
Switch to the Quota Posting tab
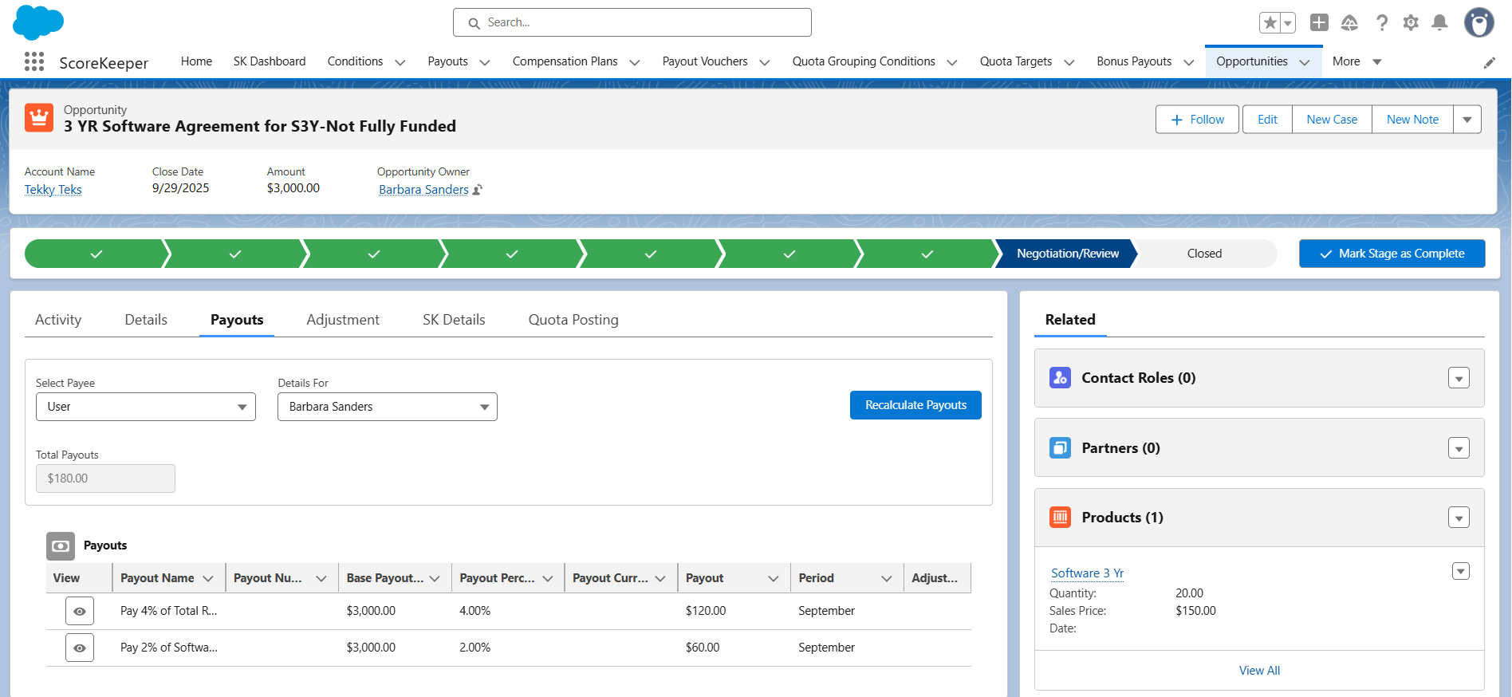click(573, 320)
